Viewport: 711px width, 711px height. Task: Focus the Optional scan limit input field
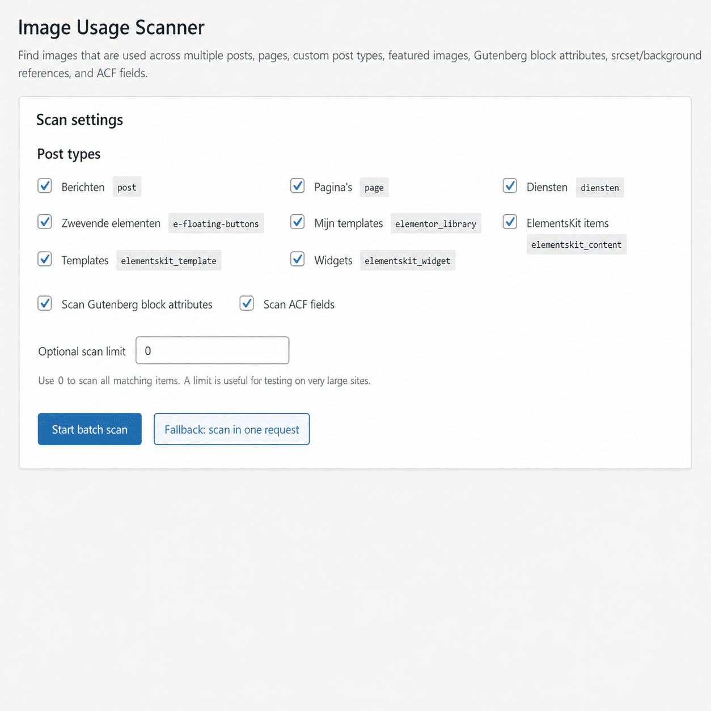212,350
